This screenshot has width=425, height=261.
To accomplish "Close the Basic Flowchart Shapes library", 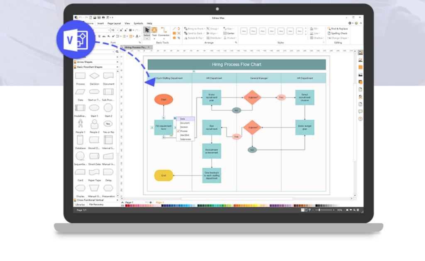I will click(x=117, y=67).
